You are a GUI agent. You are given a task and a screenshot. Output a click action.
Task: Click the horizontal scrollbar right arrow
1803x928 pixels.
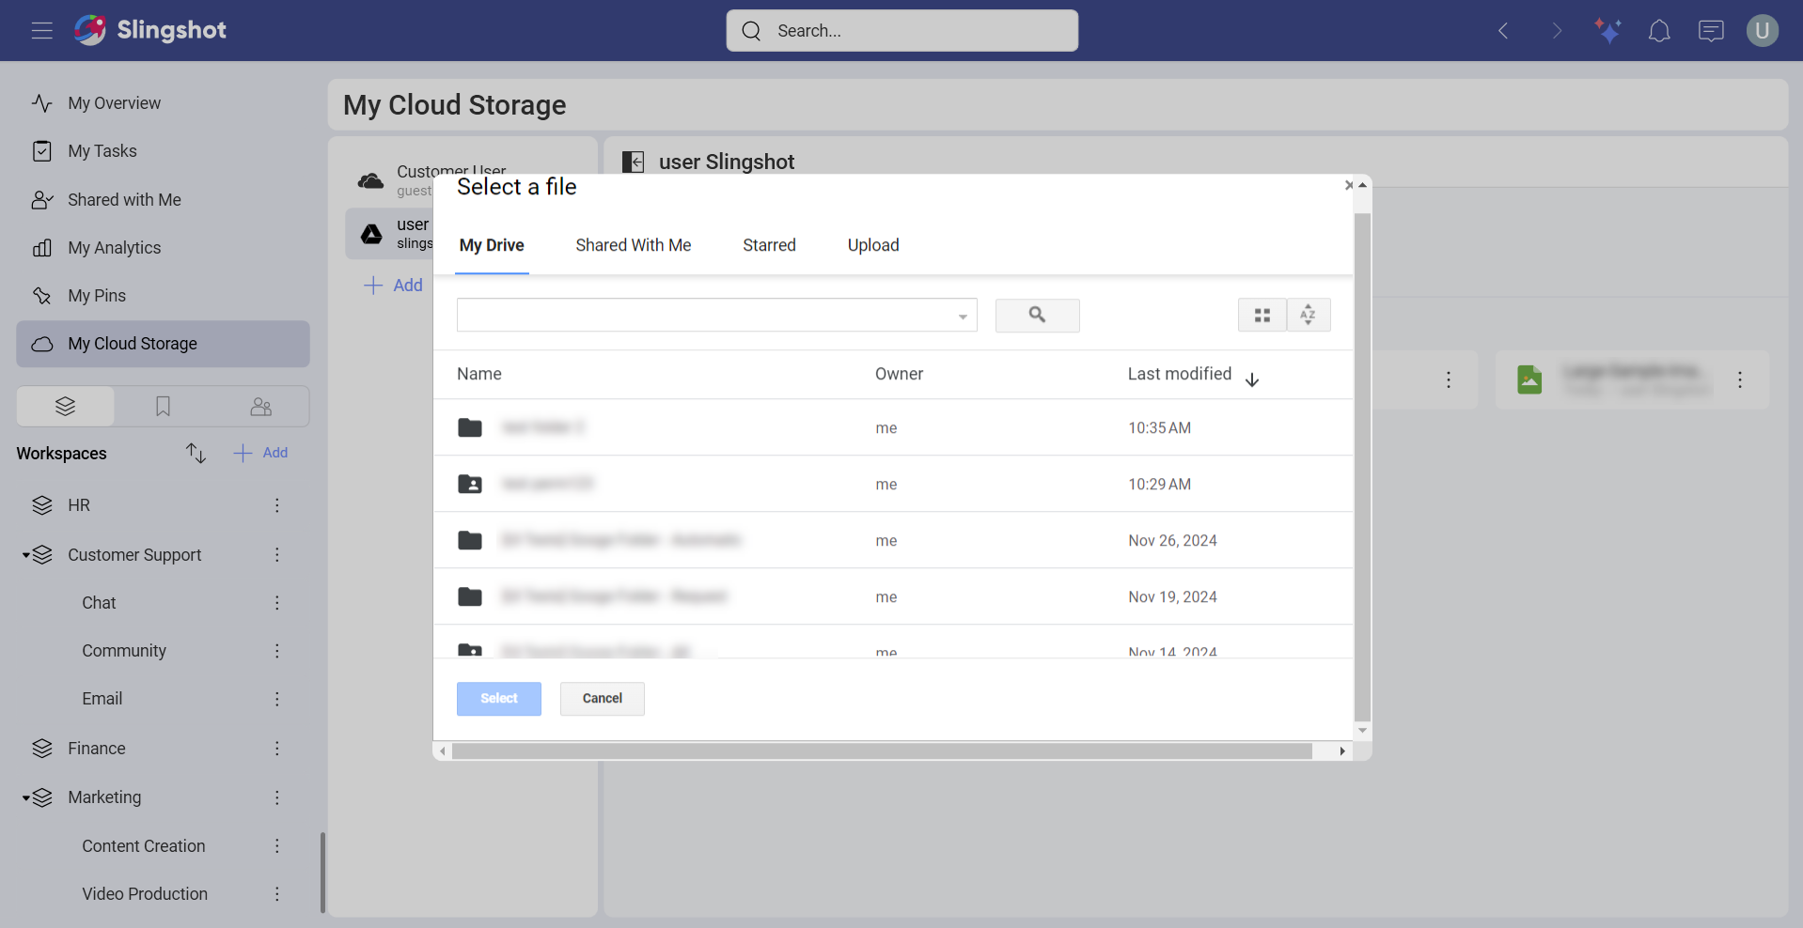1341,750
